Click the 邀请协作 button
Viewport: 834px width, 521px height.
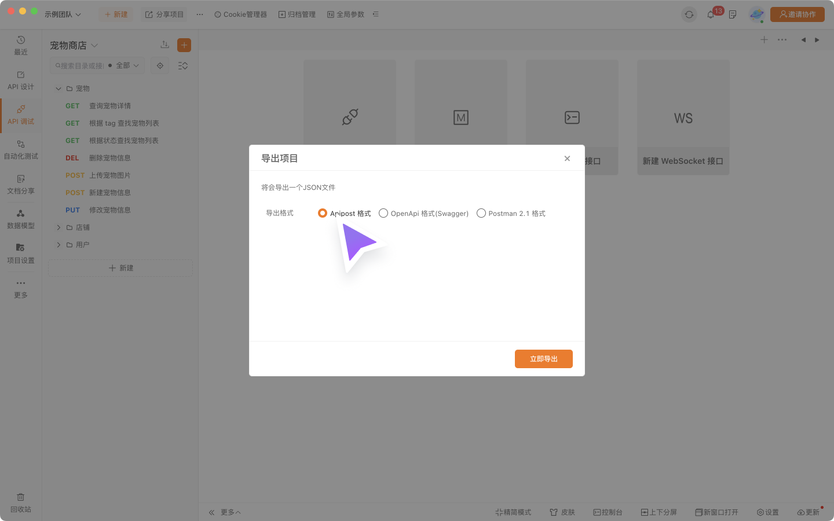(797, 14)
